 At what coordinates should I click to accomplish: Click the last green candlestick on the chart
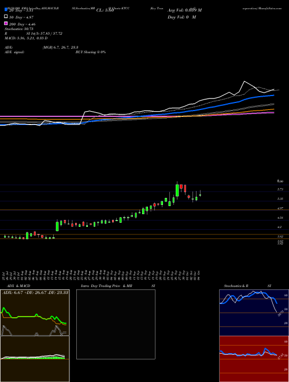point(200,194)
